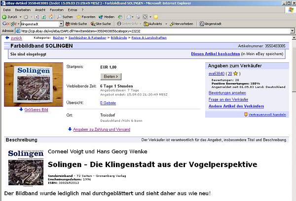Open the Bücher category link
The image size is (296, 201).
pyautogui.click(x=59, y=38)
